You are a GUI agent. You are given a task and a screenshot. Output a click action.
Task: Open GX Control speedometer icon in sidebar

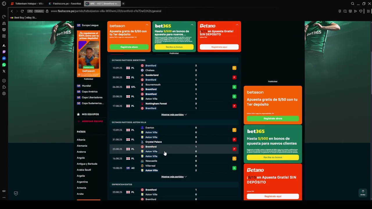pos(4,17)
